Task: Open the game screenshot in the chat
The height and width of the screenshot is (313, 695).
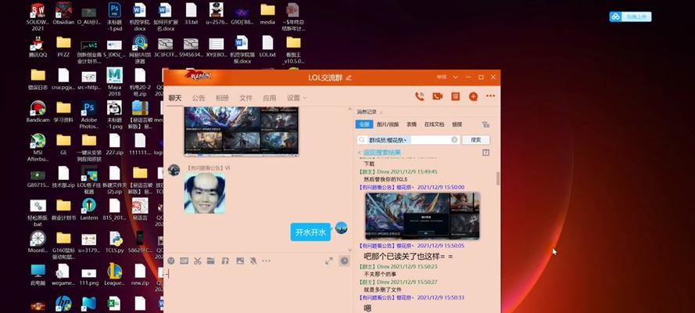Action: point(241,131)
